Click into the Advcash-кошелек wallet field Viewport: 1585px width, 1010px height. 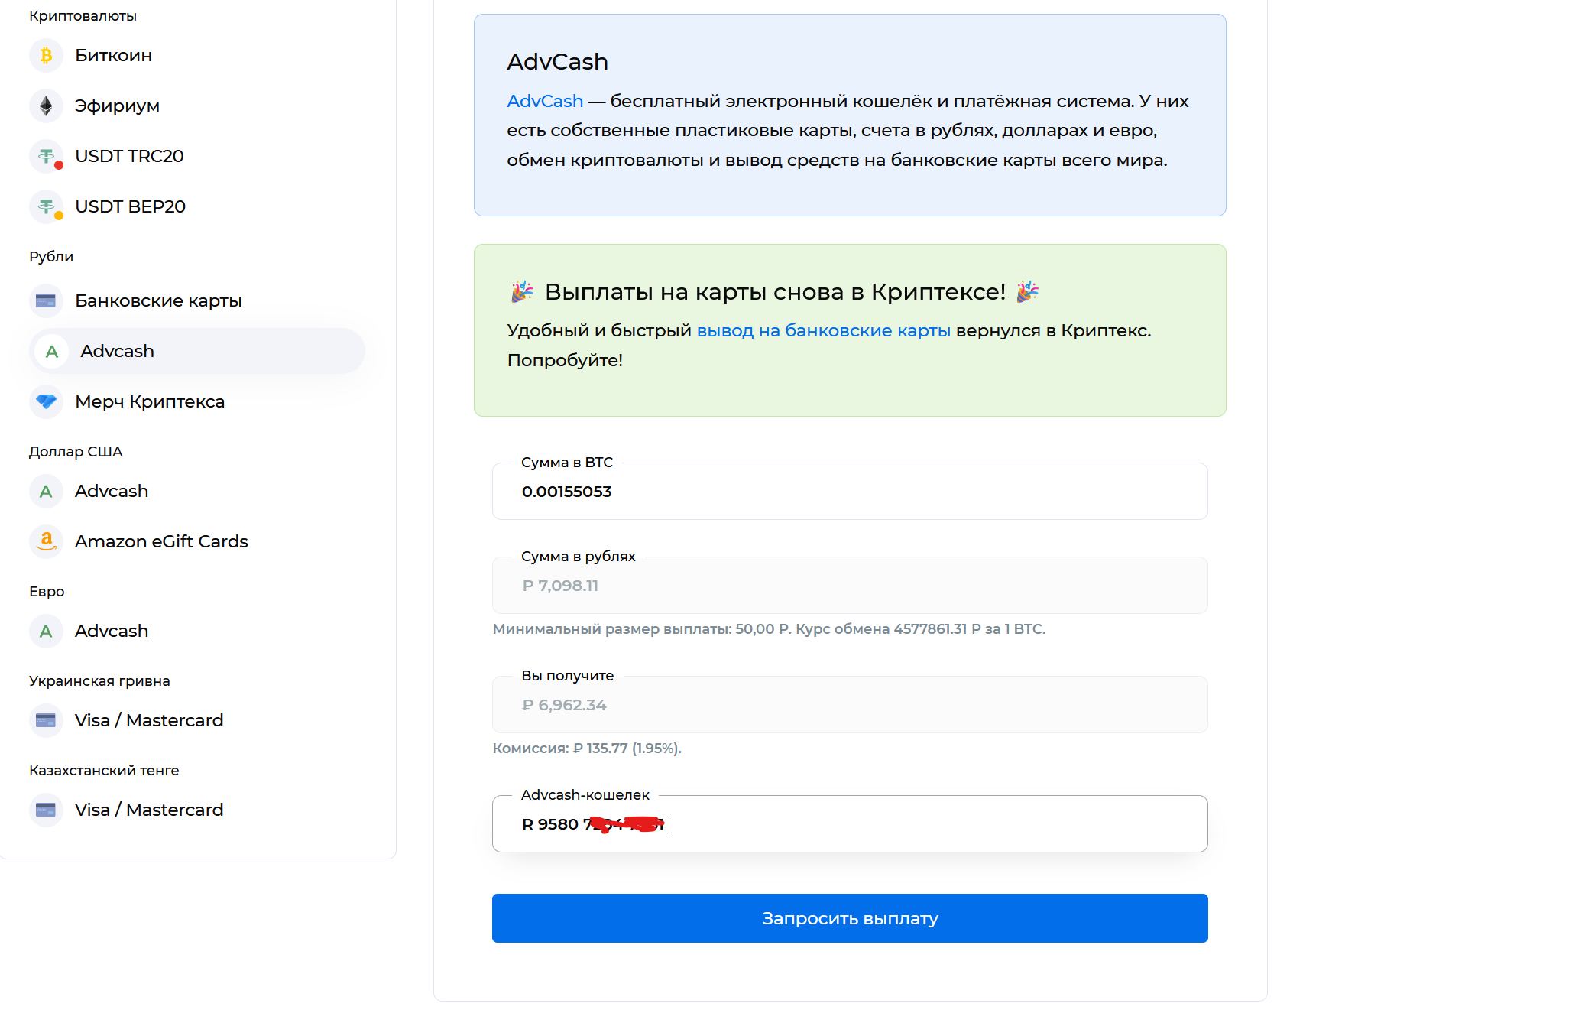pyautogui.click(x=850, y=824)
